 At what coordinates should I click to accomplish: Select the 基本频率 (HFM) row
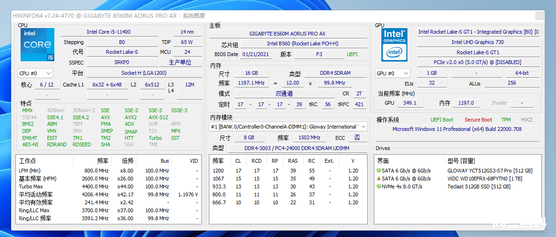(x=109, y=179)
